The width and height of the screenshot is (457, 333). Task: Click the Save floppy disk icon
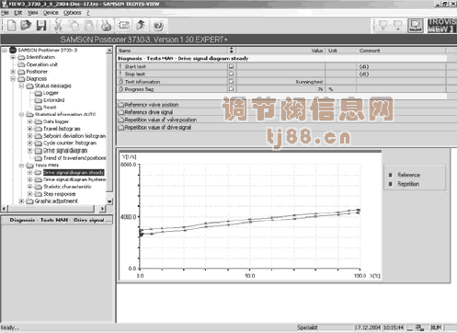(x=41, y=26)
